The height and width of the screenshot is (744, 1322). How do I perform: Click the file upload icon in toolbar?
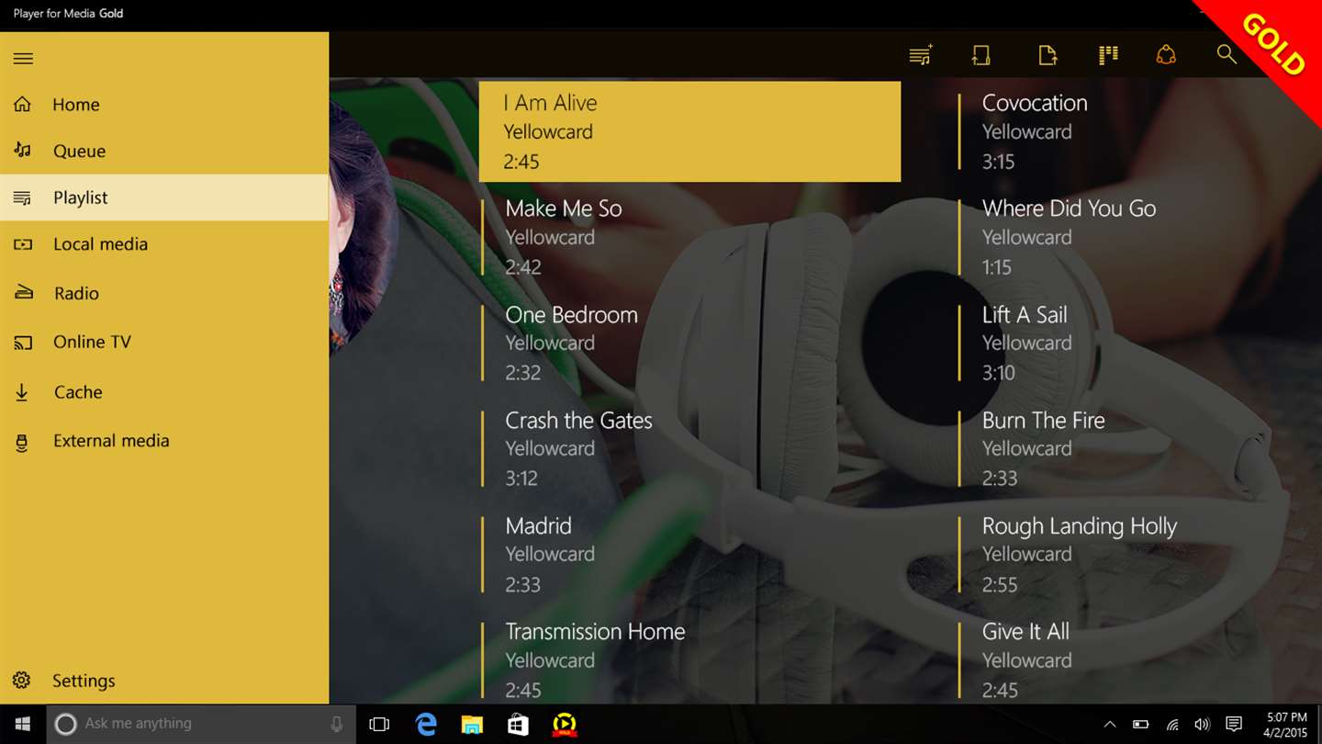point(1048,55)
